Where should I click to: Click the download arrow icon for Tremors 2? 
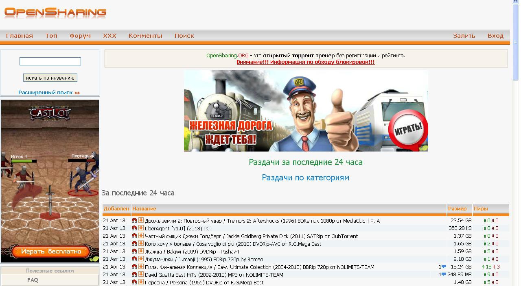point(141,220)
